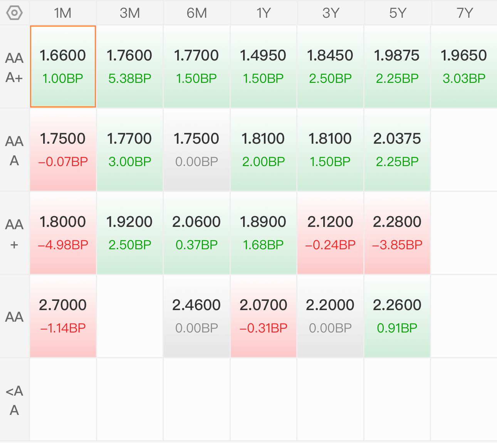Click AAA 5Y cell 2.0375
The width and height of the screenshot is (497, 443).
397,149
